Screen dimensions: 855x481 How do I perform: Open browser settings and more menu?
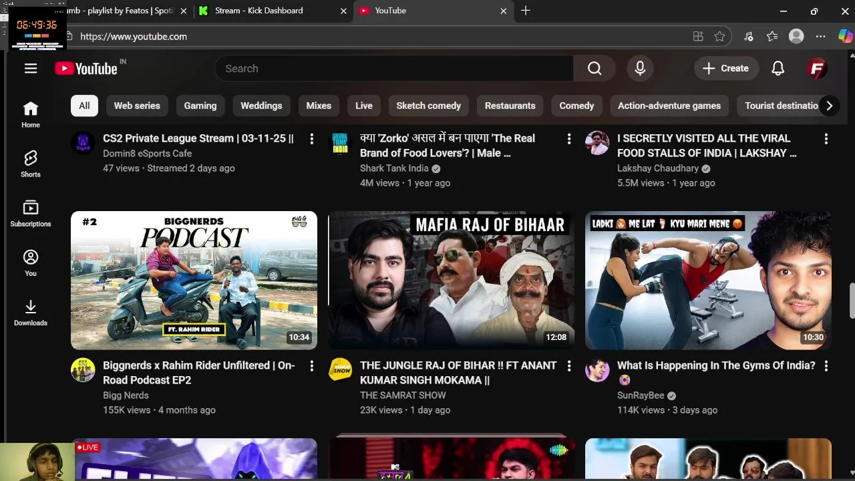[x=821, y=37]
